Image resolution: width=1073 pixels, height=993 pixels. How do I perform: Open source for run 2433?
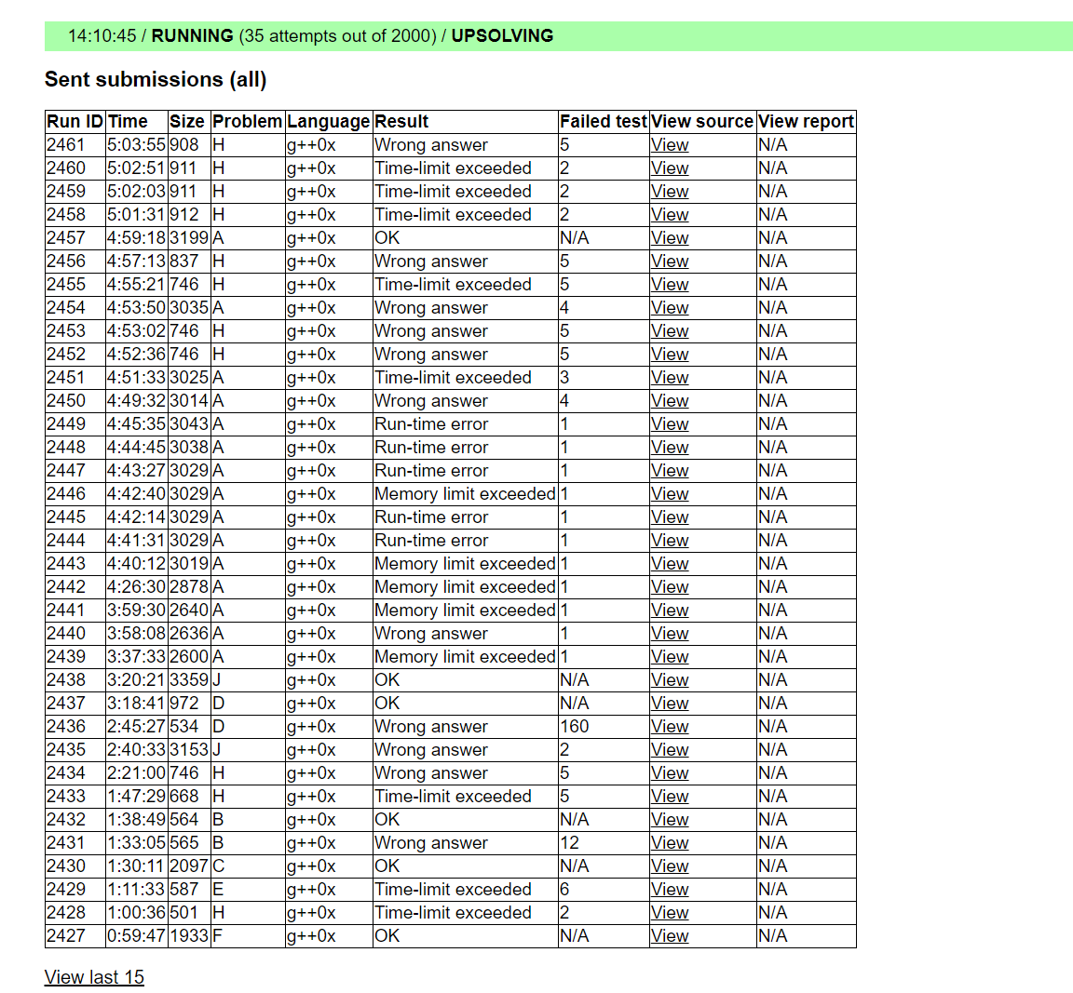tap(670, 797)
